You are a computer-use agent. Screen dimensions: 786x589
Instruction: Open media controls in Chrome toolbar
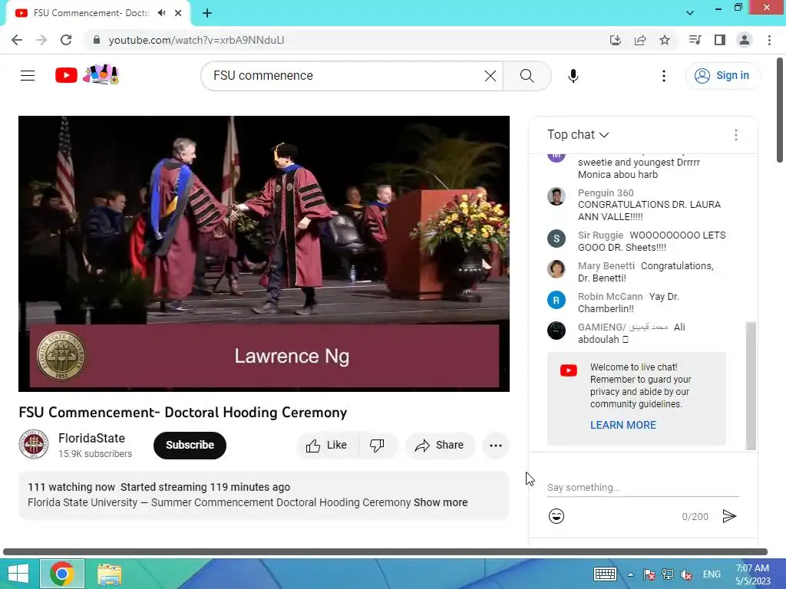click(695, 40)
